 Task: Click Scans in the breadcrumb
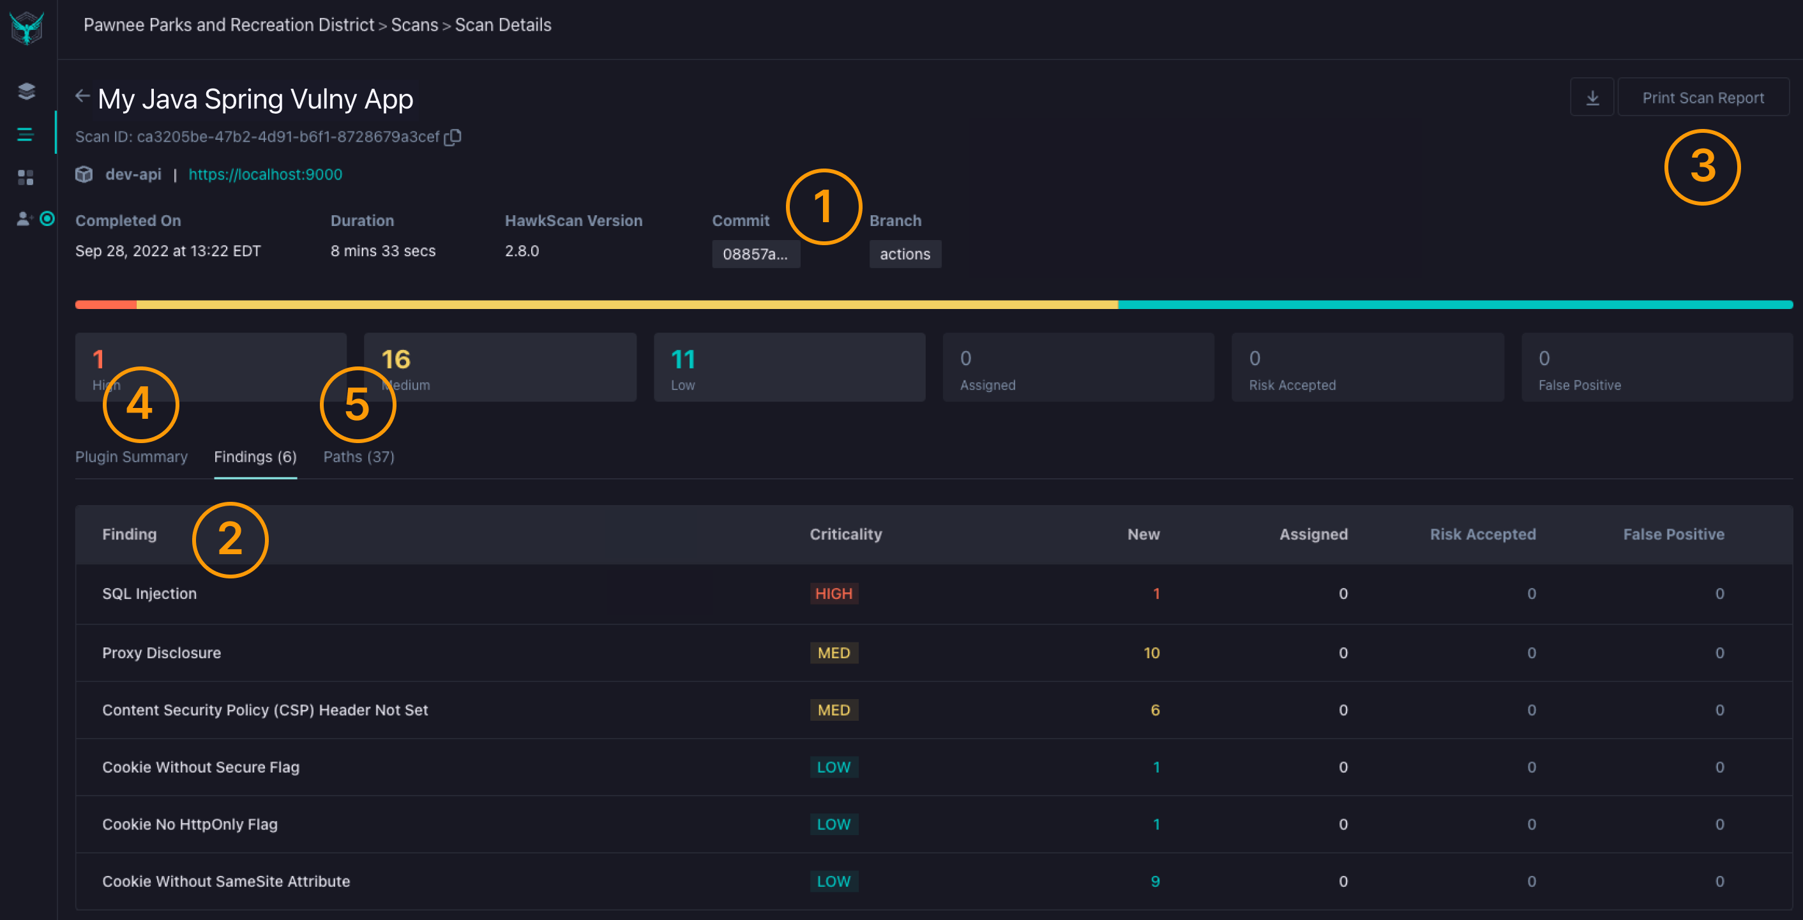(x=414, y=25)
